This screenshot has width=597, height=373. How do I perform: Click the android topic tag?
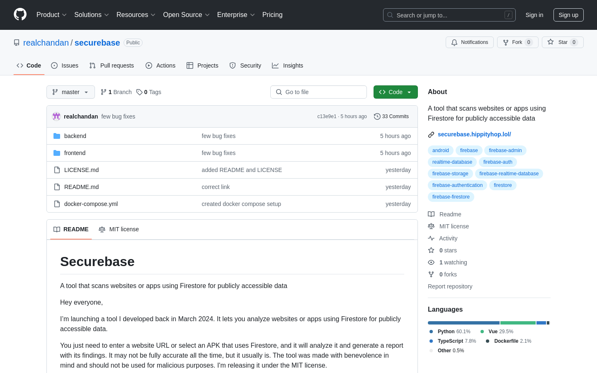(x=440, y=150)
